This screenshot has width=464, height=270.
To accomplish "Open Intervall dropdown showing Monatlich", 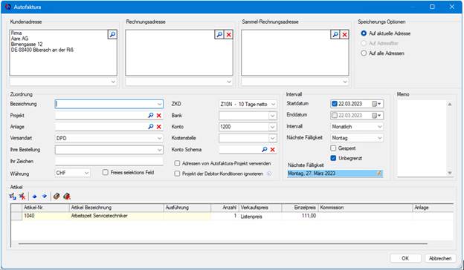I will (380, 127).
